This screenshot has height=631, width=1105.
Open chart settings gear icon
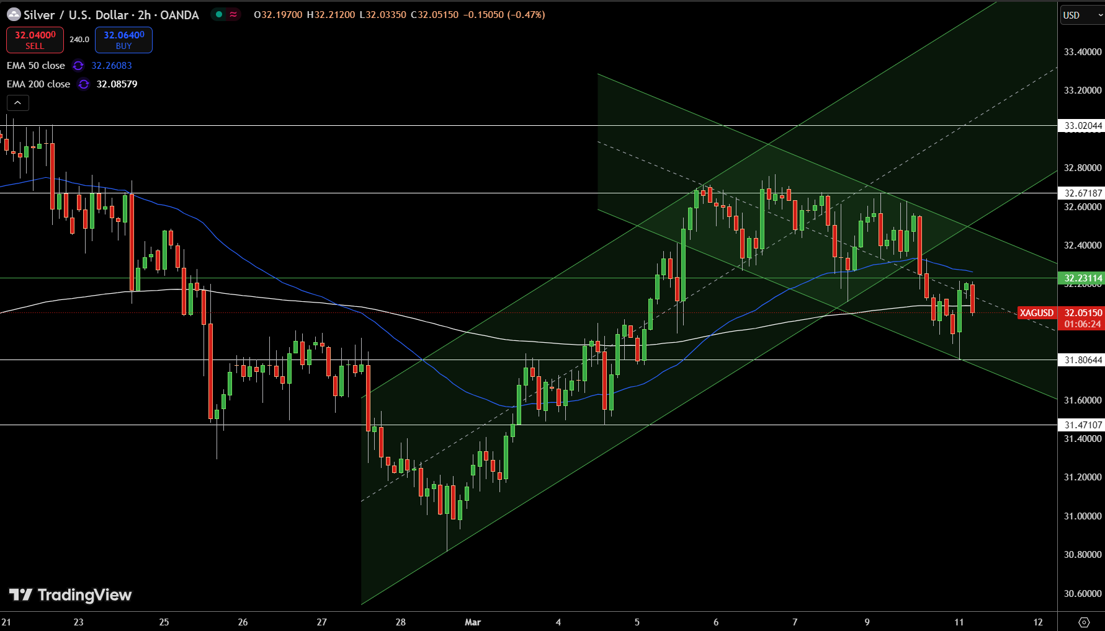1084,622
